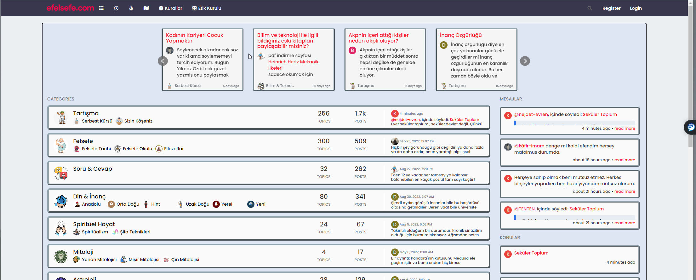
Task: Click the Spiritüel Hayat category icon
Action: [x=61, y=228]
